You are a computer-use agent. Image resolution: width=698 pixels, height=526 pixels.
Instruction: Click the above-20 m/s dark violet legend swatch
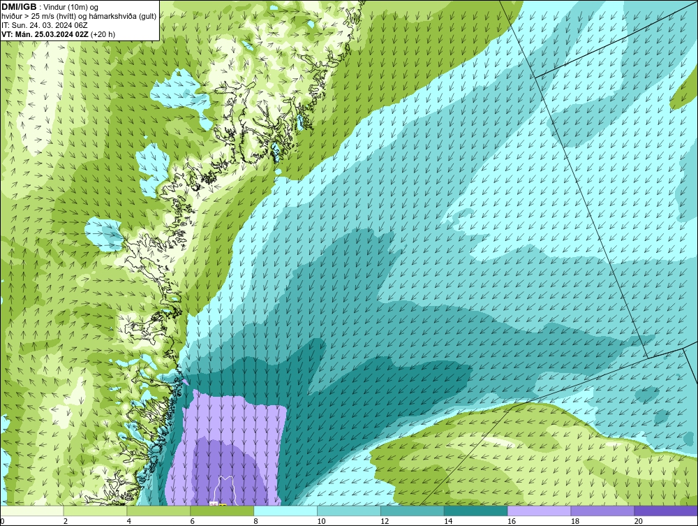(666, 511)
